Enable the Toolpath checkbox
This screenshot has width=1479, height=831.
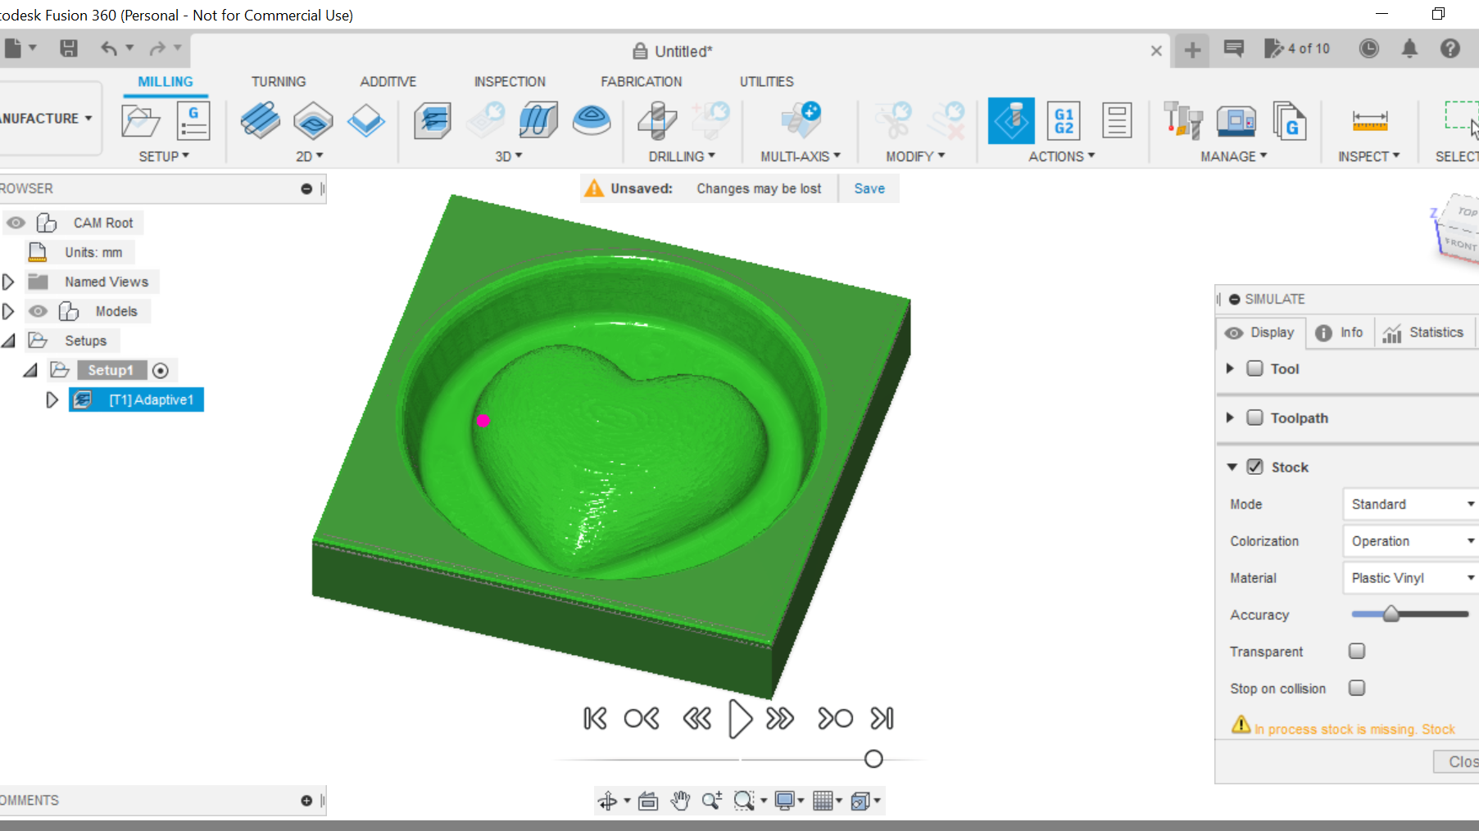(x=1254, y=418)
